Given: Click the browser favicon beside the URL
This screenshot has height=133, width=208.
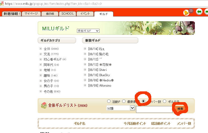Looking at the screenshot, I should point(2,4).
